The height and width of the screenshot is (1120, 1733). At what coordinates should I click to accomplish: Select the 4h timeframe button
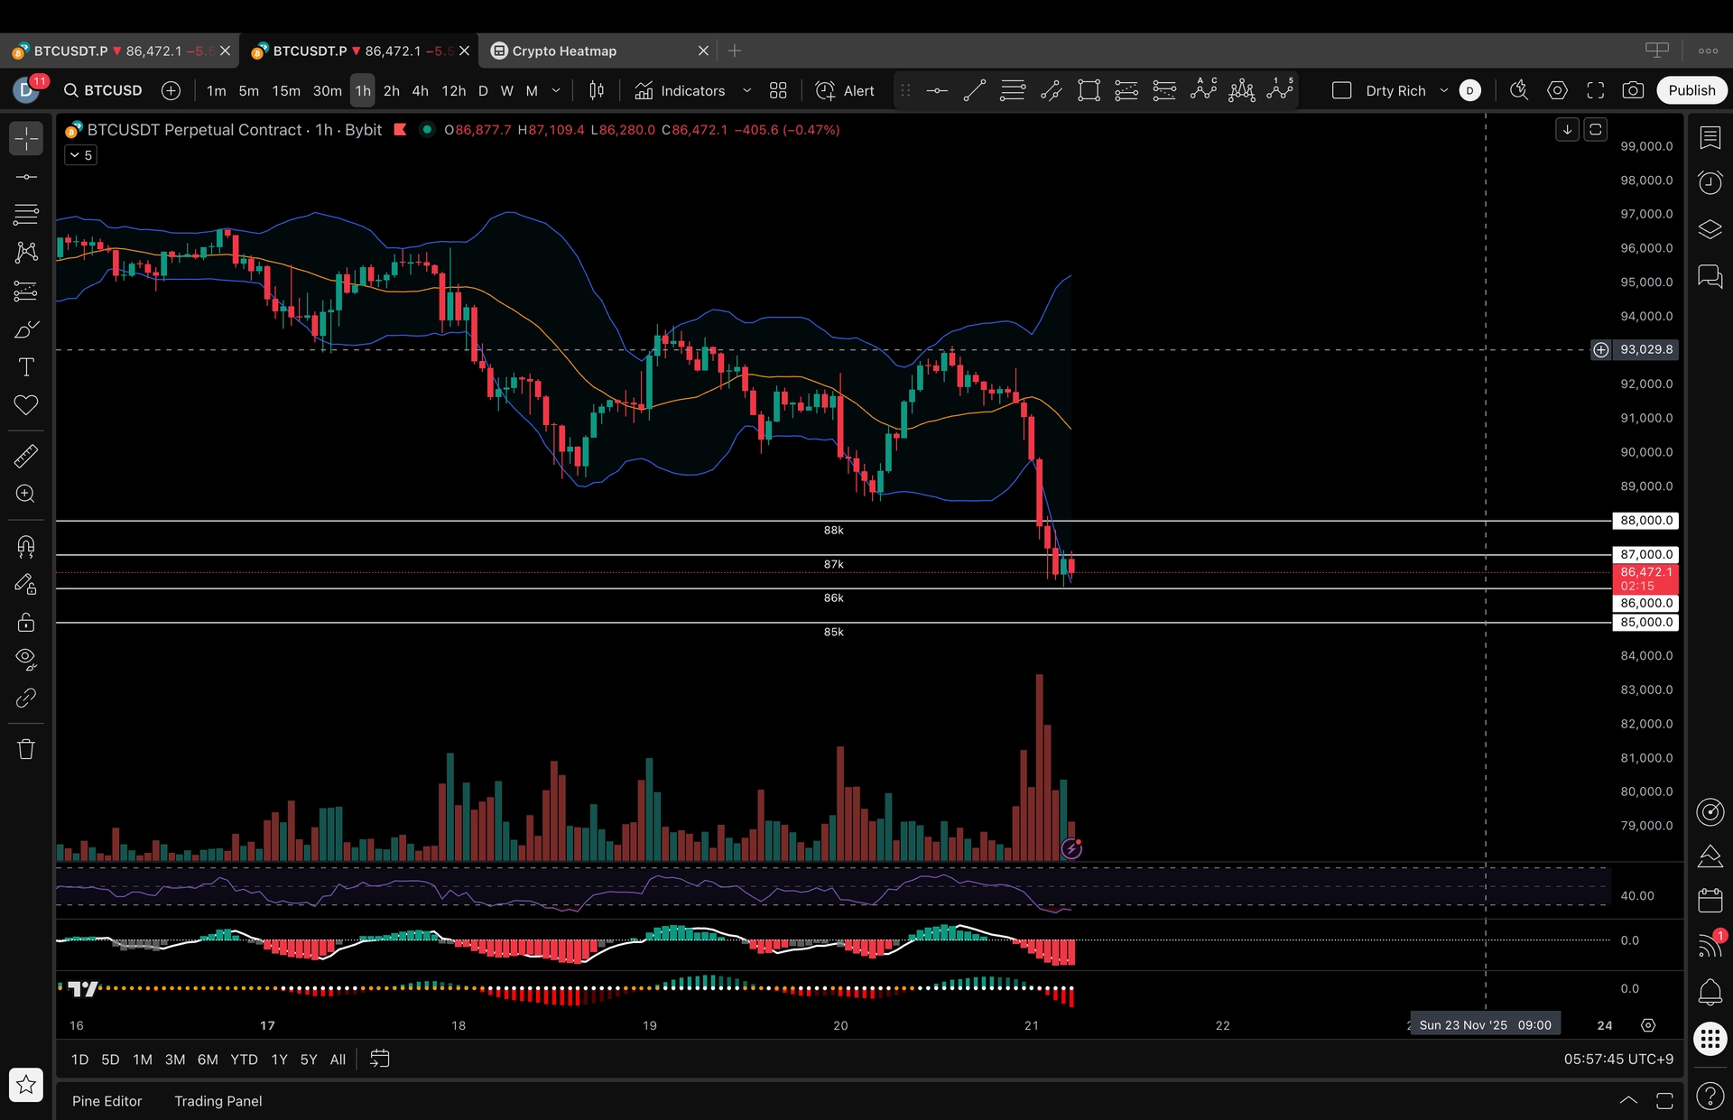(x=420, y=90)
